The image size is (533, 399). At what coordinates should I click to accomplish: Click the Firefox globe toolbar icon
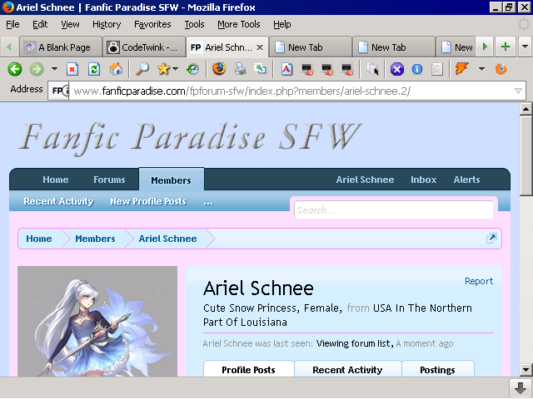[219, 69]
